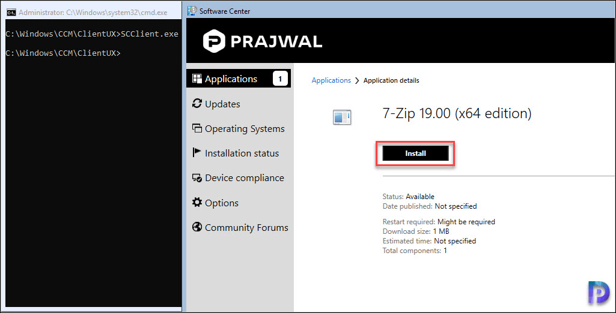Viewport: 616px width, 313px height.
Task: Go to Operating Systems section
Action: point(239,128)
